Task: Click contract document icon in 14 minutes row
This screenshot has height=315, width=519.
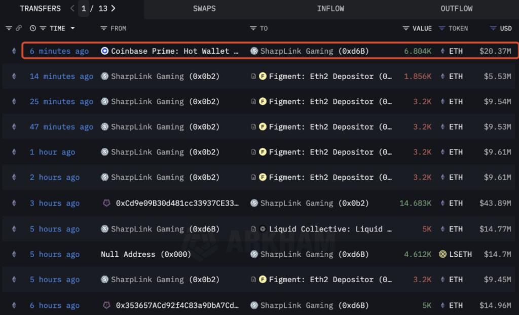Action: tap(253, 76)
